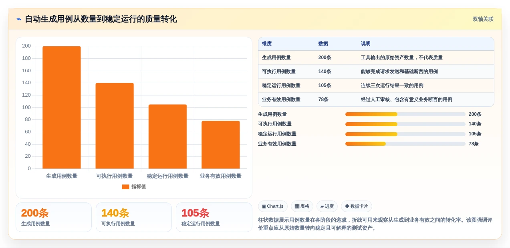
Task: Click the progress bar ending with 140条
Action: [x=405, y=124]
